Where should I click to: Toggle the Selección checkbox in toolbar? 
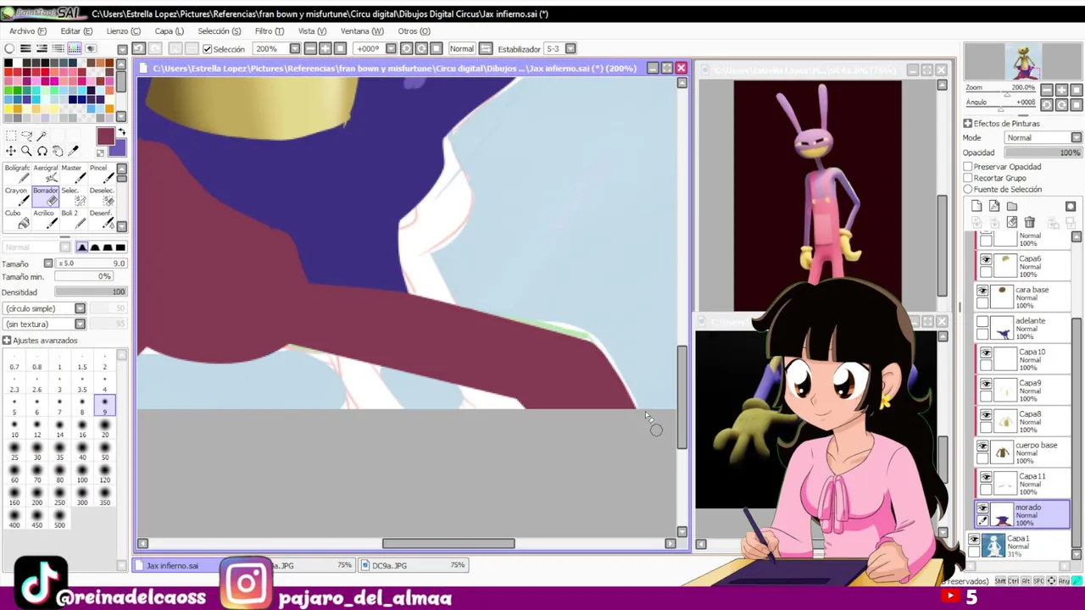pos(208,49)
